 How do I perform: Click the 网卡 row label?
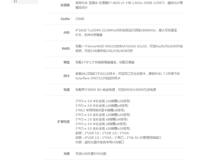pos(66,76)
